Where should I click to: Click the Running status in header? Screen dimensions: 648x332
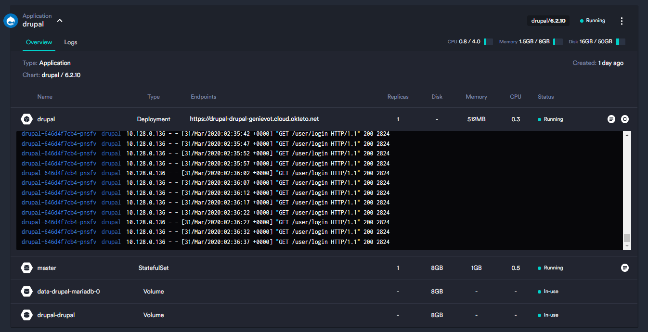pyautogui.click(x=593, y=21)
